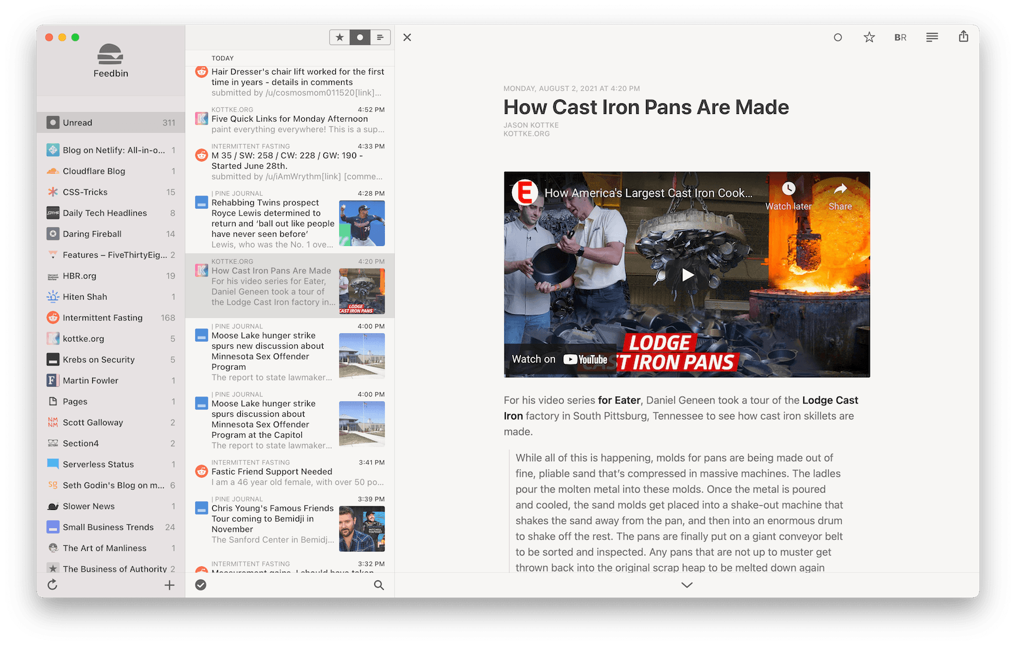
Task: Open Cloudflare Blog feed
Action: 111,171
